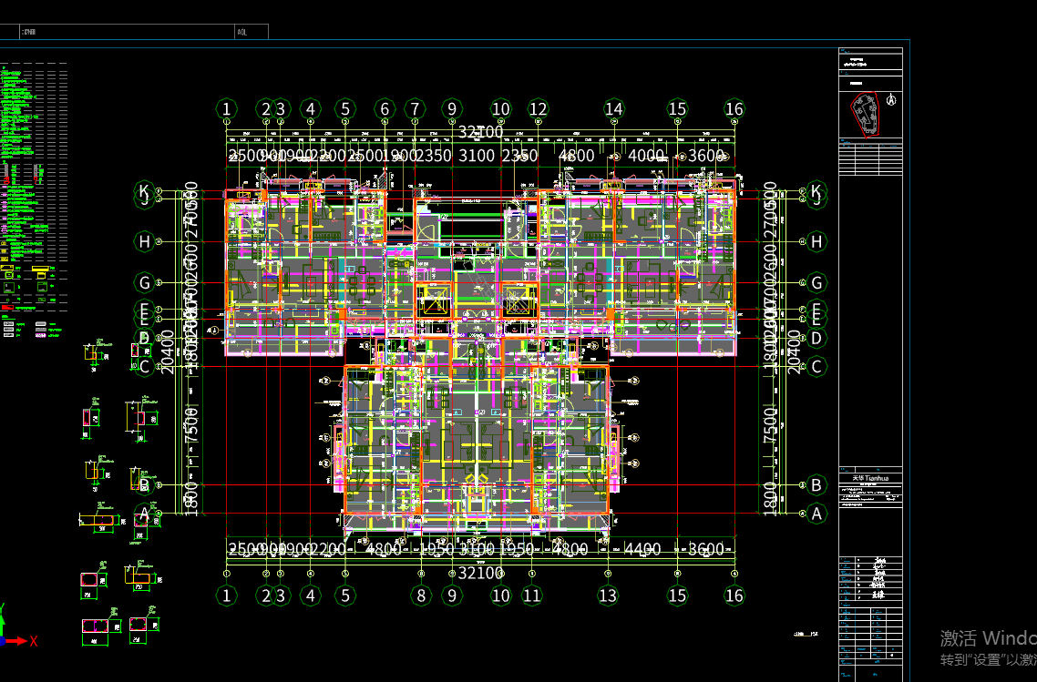Open the site key plan thumbnail
1037x682 pixels.
click(865, 115)
